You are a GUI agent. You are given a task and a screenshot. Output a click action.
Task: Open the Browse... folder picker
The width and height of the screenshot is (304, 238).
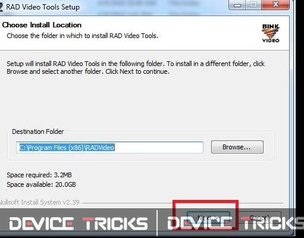(x=237, y=147)
